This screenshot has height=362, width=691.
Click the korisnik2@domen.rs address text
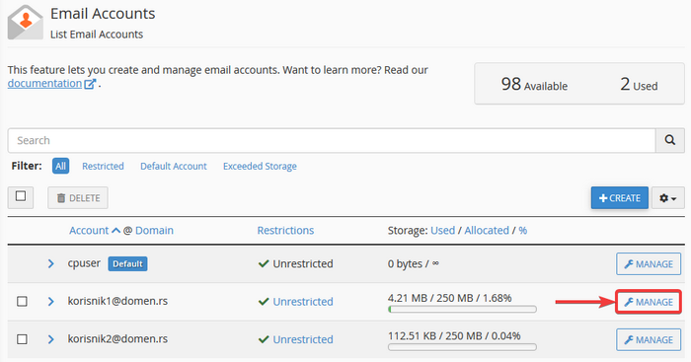click(x=117, y=339)
